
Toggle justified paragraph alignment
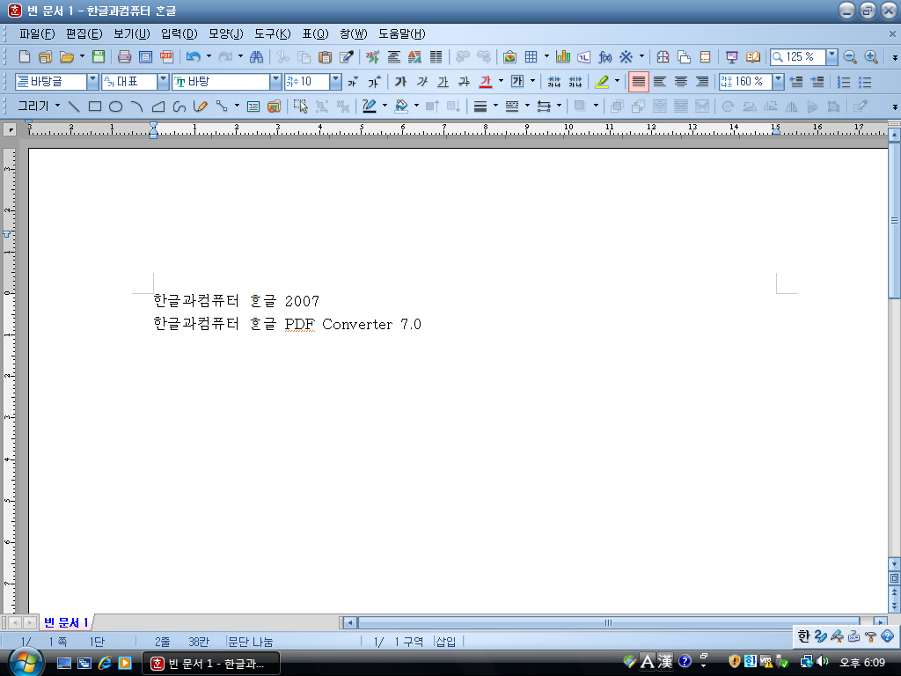[x=639, y=82]
